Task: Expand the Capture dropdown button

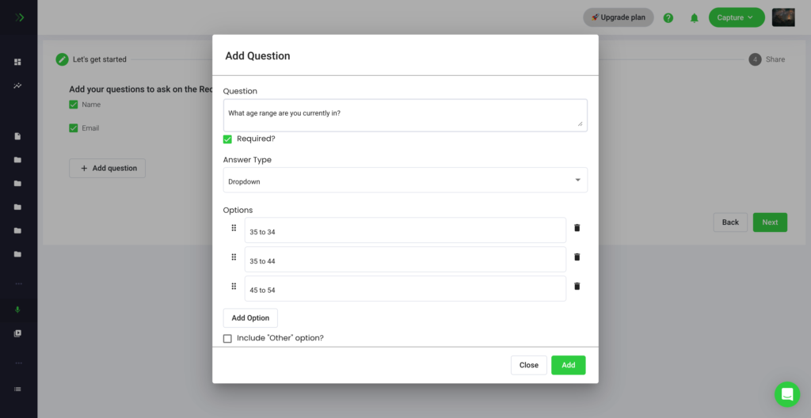Action: coord(736,17)
